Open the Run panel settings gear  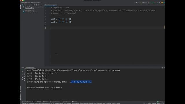[162, 68]
